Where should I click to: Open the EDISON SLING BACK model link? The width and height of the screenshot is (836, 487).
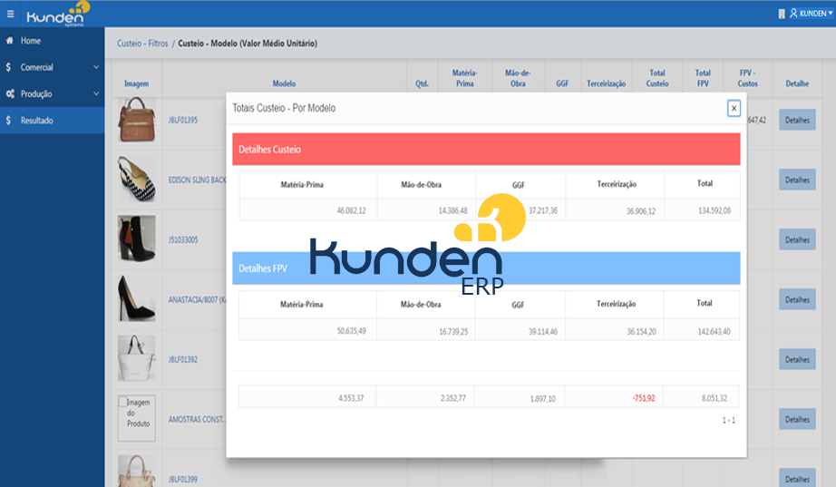[x=198, y=180]
